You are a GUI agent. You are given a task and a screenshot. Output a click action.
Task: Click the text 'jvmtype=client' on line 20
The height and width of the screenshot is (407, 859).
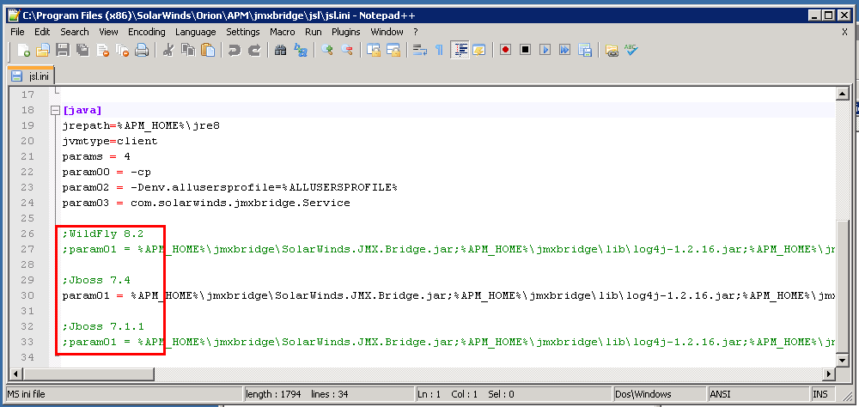pos(110,142)
